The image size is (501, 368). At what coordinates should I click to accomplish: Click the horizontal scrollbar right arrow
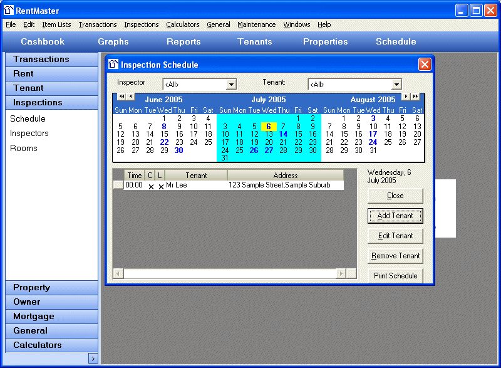click(341, 273)
